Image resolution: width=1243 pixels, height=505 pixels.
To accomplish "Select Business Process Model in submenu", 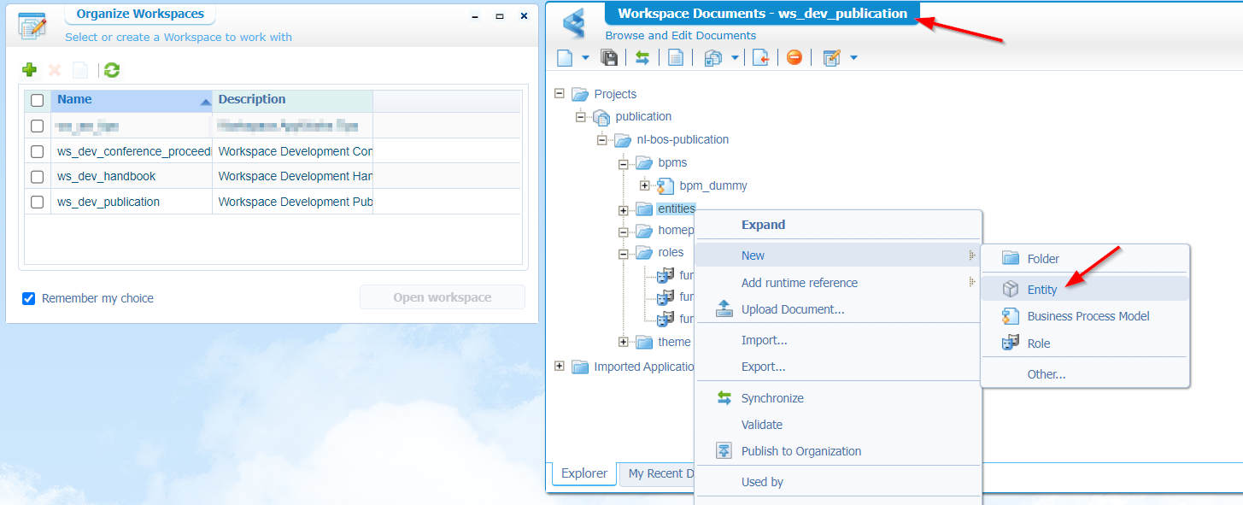I will [1088, 316].
